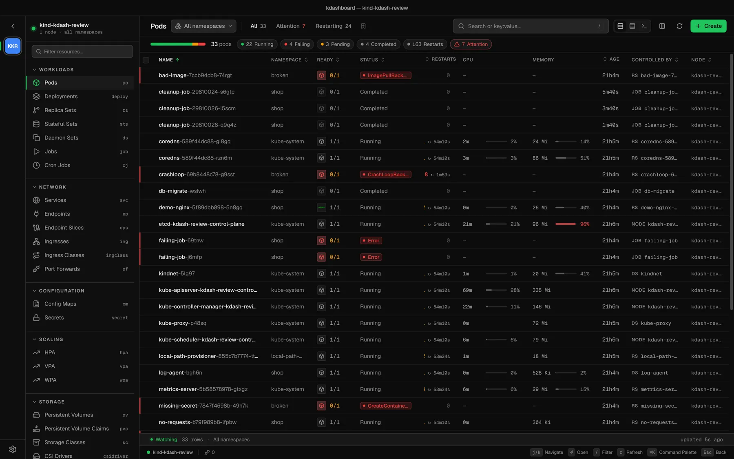This screenshot has height=459, width=734.
Task: Open Secrets in the sidebar
Action: pos(80,318)
